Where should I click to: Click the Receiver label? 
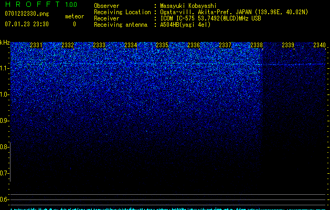(107, 18)
